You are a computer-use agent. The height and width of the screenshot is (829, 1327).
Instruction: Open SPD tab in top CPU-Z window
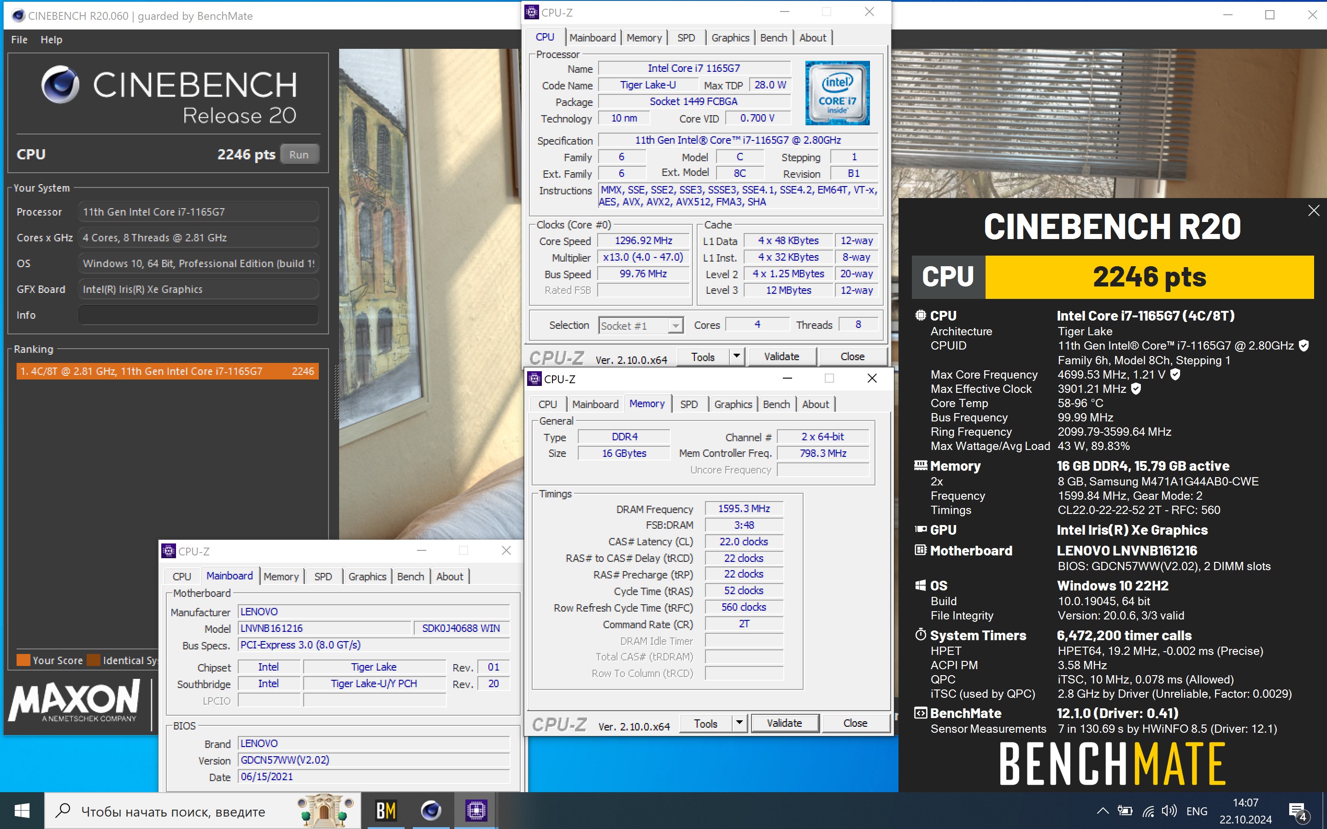686,37
